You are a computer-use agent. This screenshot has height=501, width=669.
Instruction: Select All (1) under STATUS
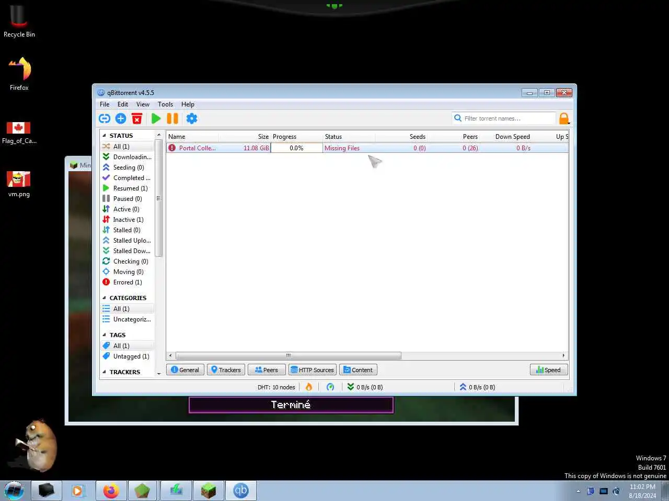tap(127, 147)
